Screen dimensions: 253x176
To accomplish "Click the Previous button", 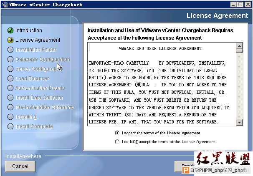I will (x=185, y=166).
